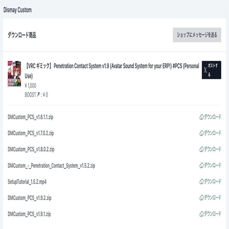Click the ダウンロード text for v1.7.0.2 zip
The height and width of the screenshot is (229, 229).
[x=213, y=133]
